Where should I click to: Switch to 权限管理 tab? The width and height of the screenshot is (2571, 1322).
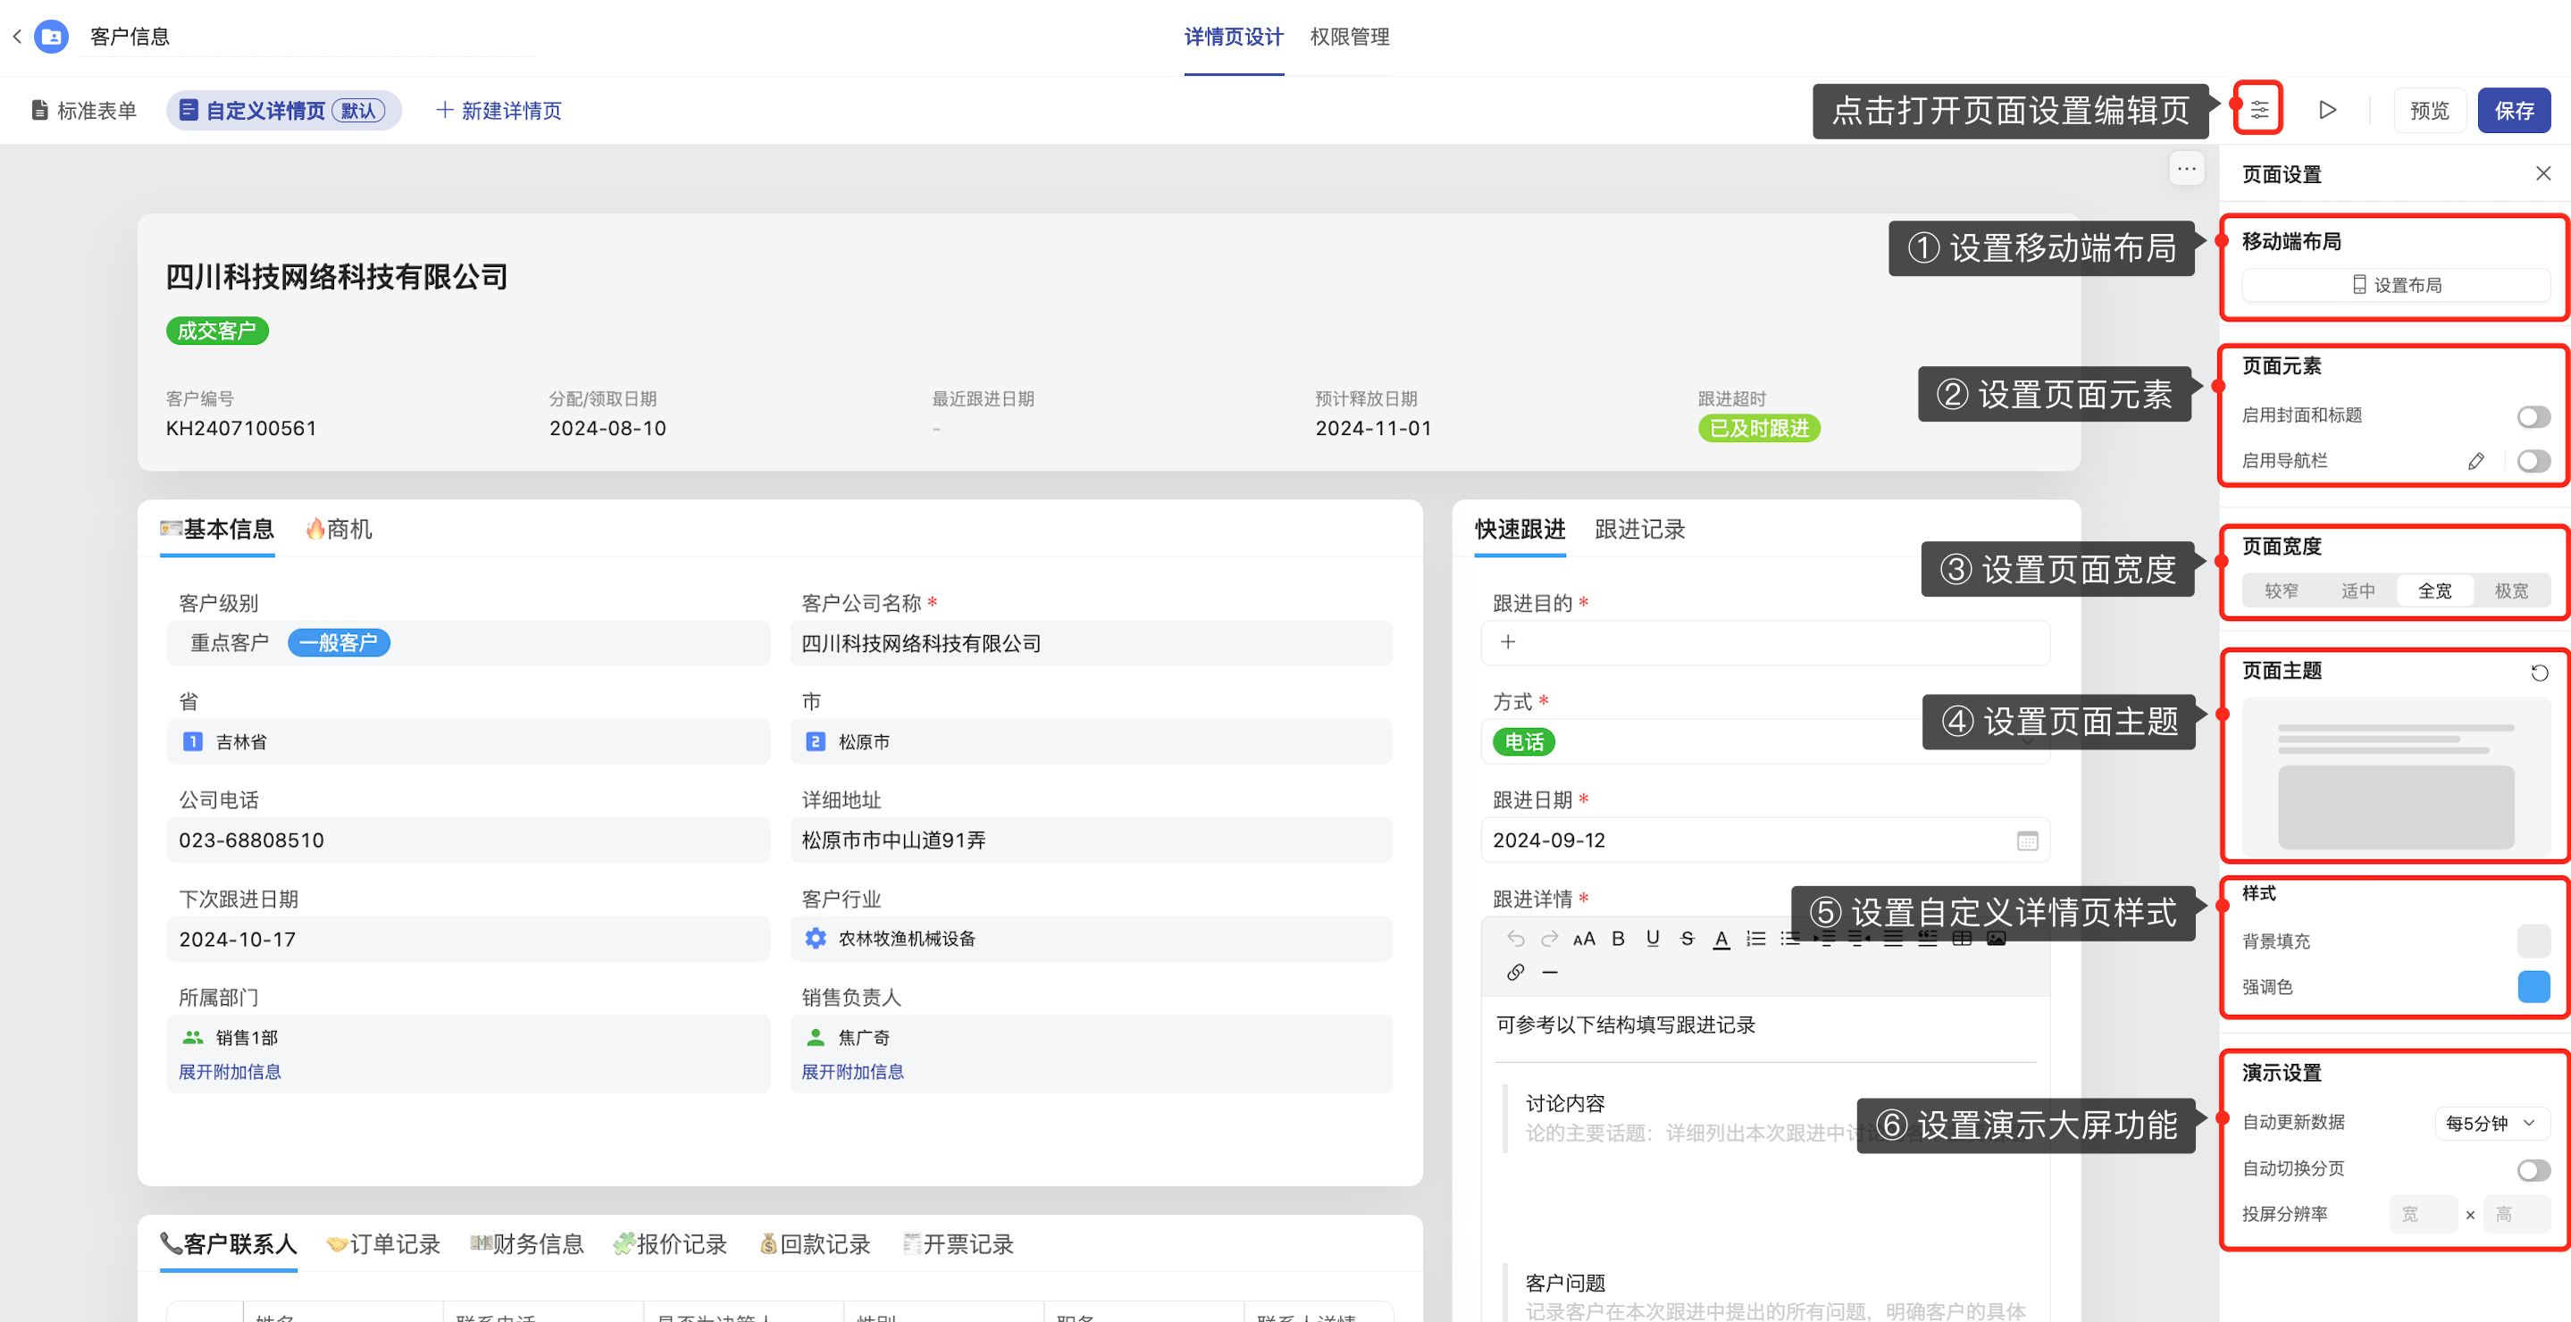tap(1350, 37)
